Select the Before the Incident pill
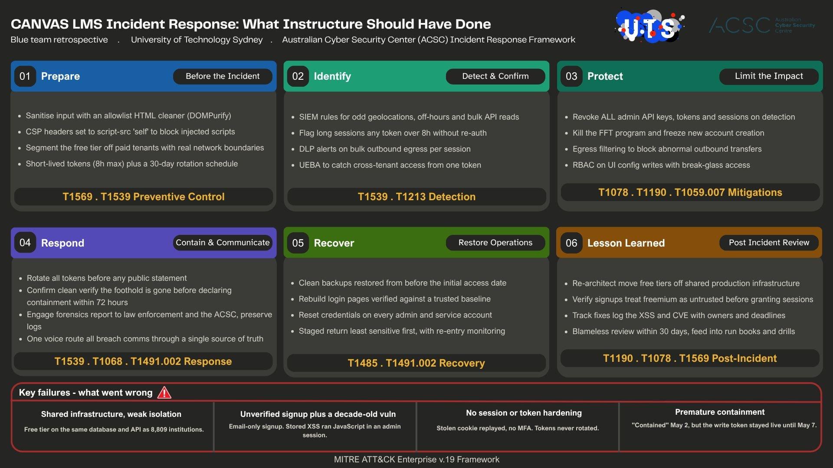The image size is (833, 468). click(x=223, y=76)
